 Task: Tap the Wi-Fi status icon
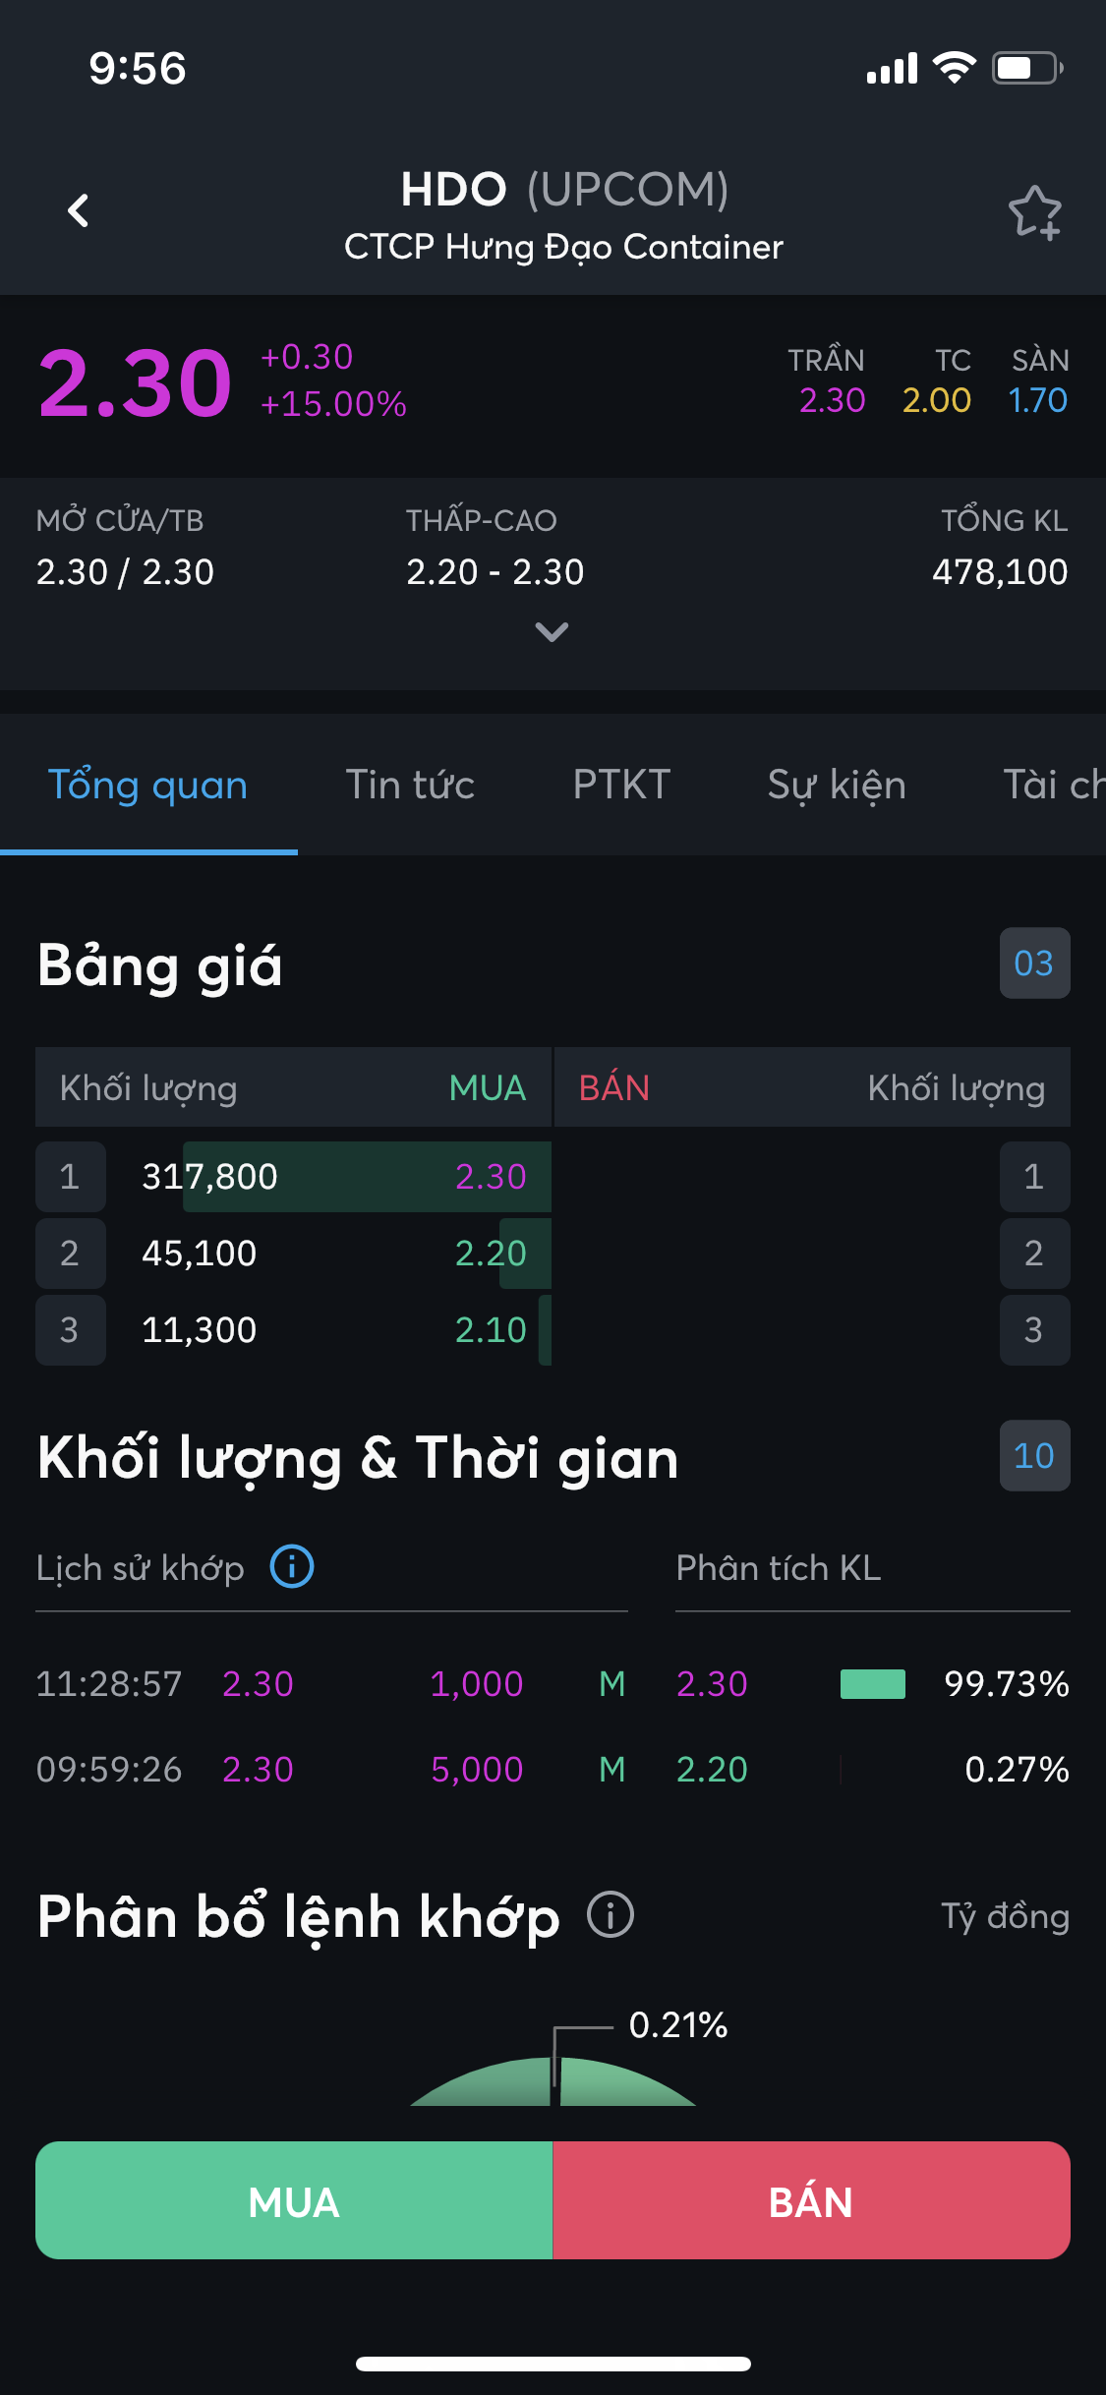953,68
